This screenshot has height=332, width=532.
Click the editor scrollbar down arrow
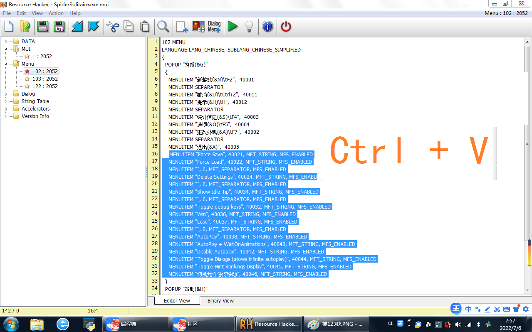(x=527, y=290)
